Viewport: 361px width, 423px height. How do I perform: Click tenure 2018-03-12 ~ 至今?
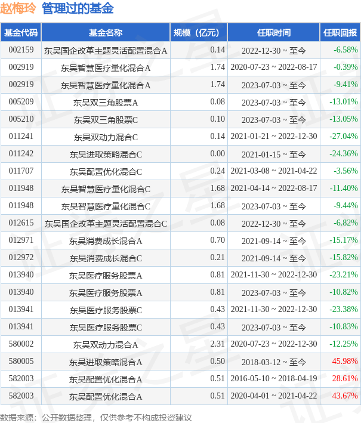pos(273,362)
